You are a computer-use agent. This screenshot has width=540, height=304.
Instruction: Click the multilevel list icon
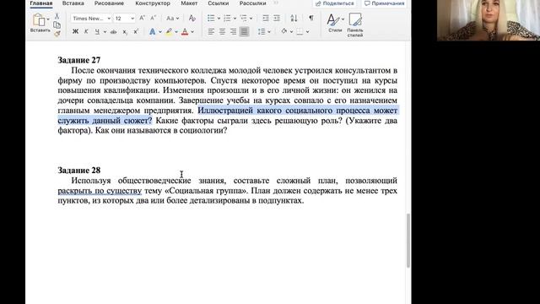point(244,18)
